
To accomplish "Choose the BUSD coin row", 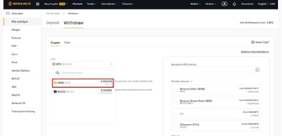I will click(83, 92).
